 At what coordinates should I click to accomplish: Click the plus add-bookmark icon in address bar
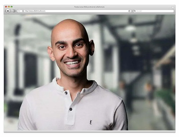click(x=19, y=11)
